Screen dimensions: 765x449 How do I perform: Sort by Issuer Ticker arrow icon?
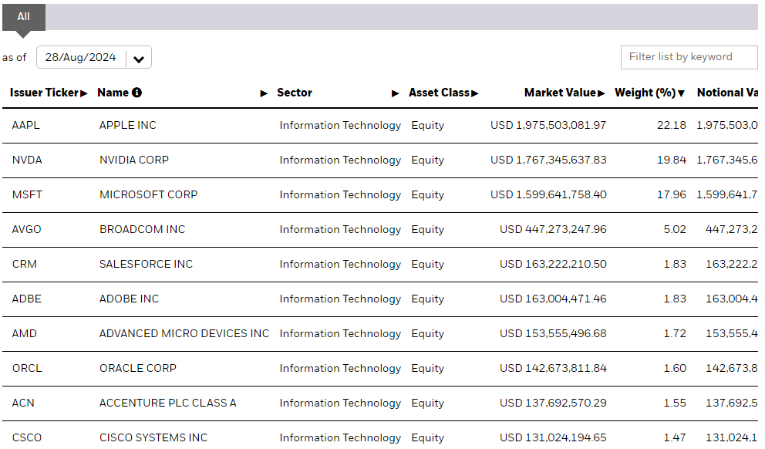click(84, 93)
